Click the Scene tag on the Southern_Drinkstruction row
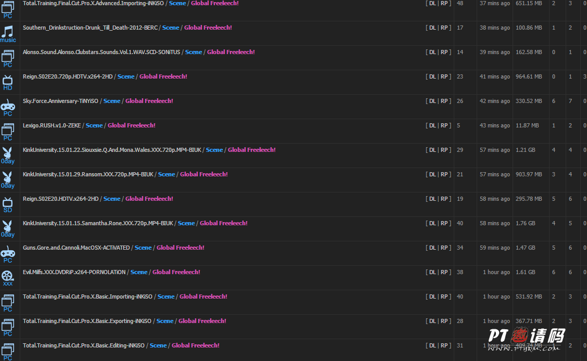The height and width of the screenshot is (361, 587). (x=171, y=28)
